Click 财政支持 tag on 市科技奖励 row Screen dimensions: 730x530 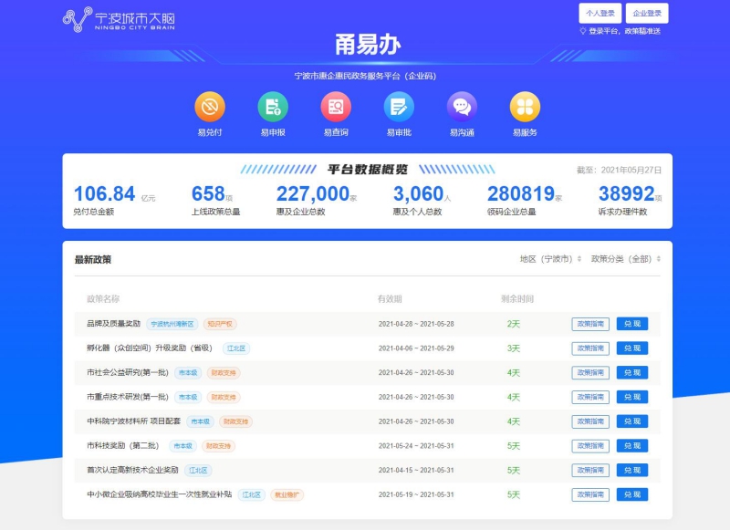point(218,446)
